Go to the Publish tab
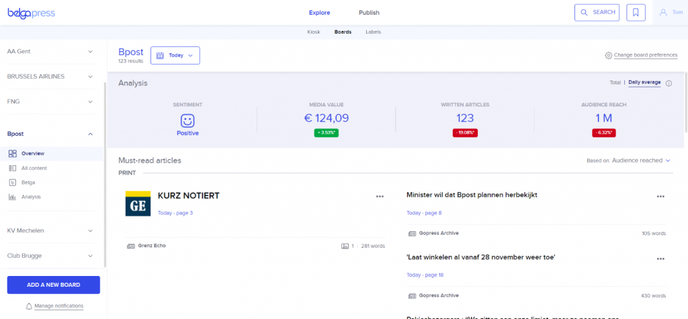Viewport: 688px width, 319px height. click(369, 13)
